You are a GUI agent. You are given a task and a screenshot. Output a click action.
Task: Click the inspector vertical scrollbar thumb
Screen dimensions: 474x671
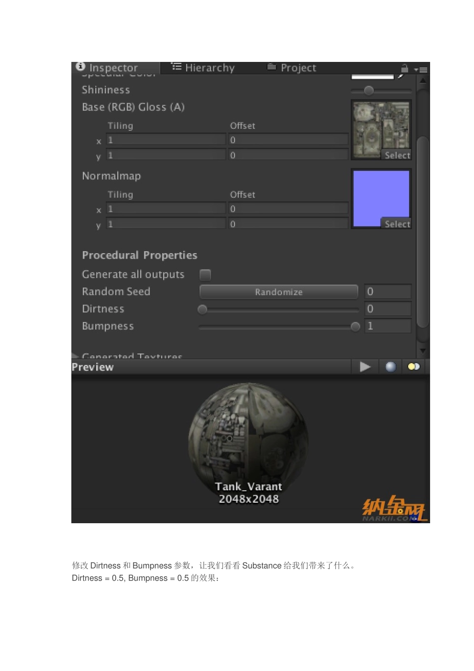pos(423,232)
